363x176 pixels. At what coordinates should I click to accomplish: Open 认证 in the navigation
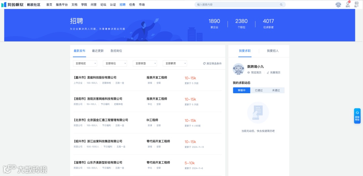click(113, 5)
